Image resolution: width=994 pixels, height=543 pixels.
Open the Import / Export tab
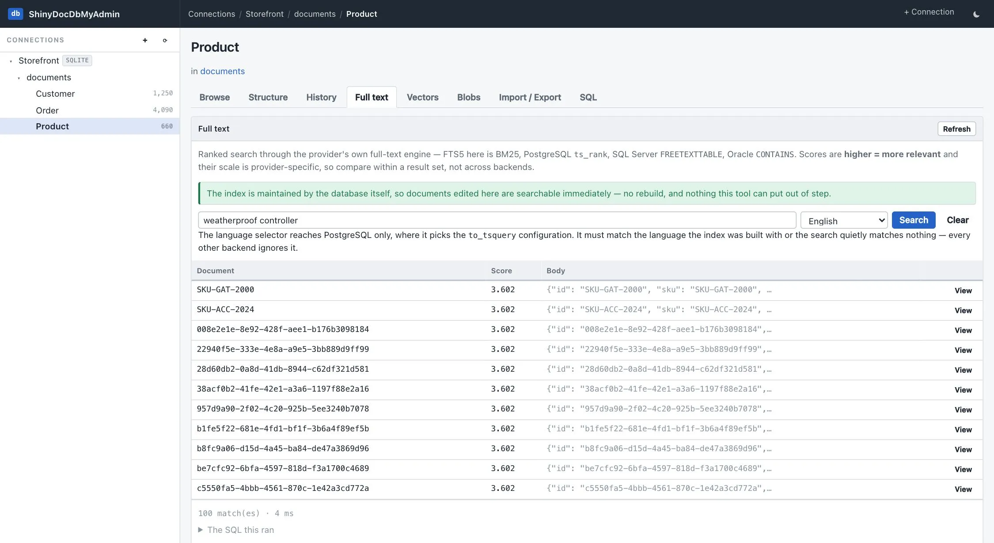coord(530,97)
